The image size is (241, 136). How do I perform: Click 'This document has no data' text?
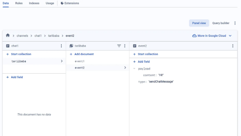34,114
